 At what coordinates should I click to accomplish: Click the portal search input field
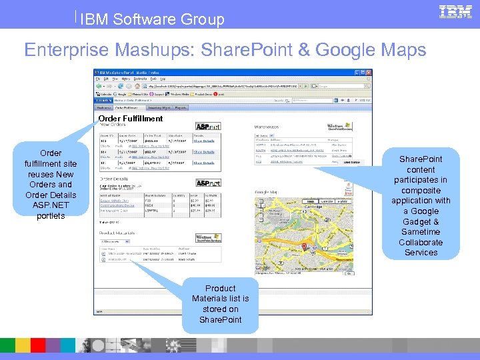(x=312, y=101)
